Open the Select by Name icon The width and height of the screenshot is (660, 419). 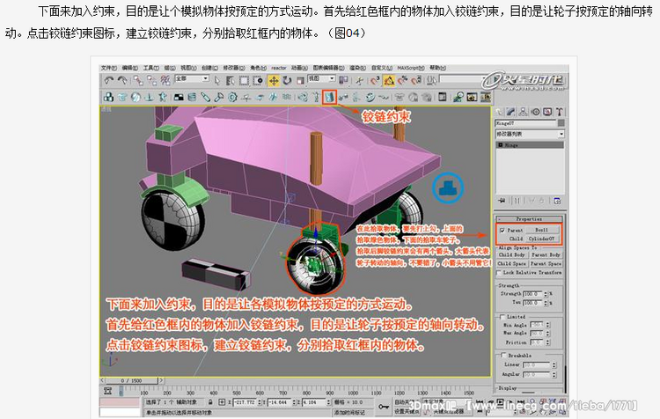[231, 80]
